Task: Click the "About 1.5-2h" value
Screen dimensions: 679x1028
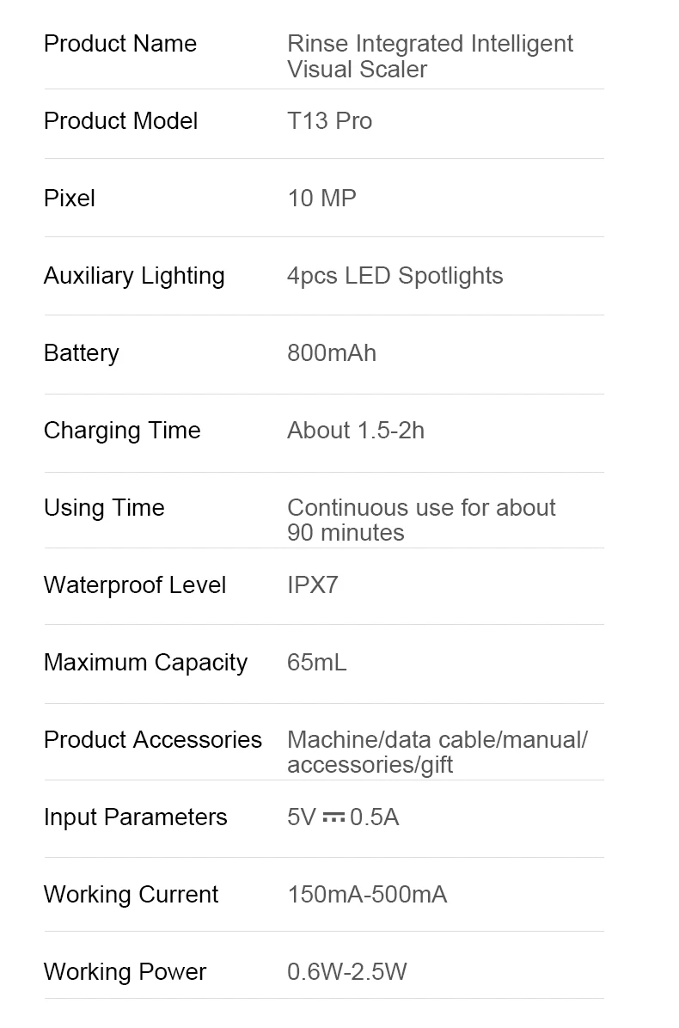Action: (x=356, y=431)
